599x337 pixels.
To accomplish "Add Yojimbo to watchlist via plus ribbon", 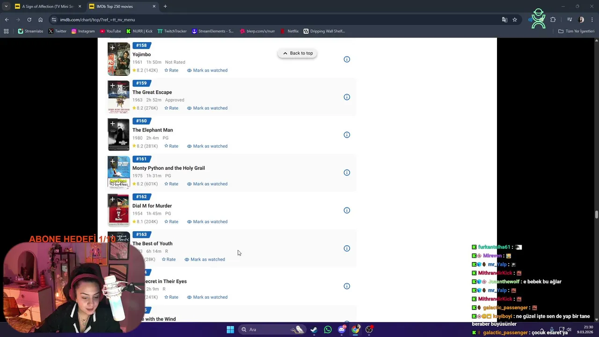I will pos(112,48).
